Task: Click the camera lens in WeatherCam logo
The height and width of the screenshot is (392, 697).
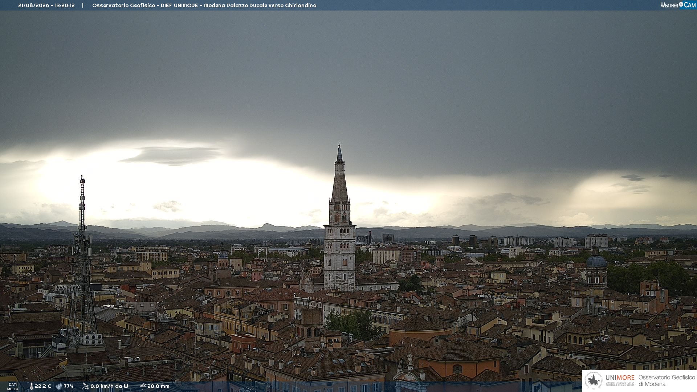Action: point(681,4)
